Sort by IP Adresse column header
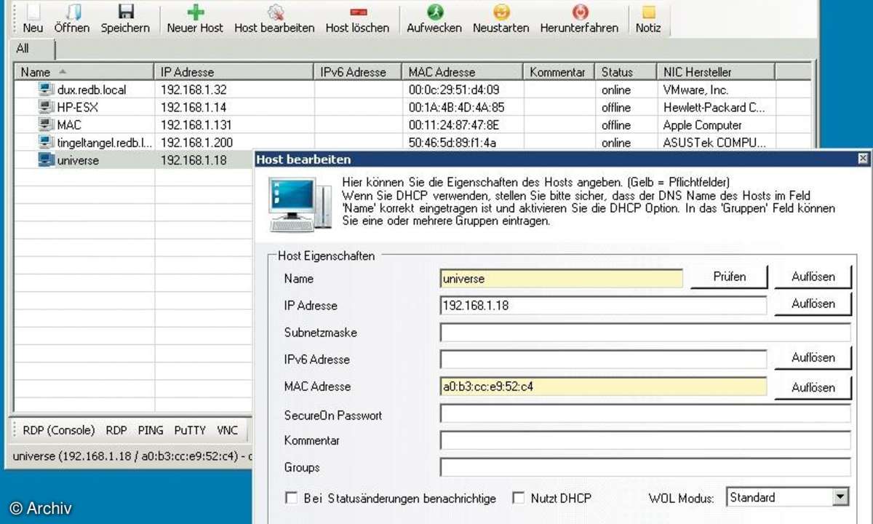873x524 pixels. click(x=234, y=72)
